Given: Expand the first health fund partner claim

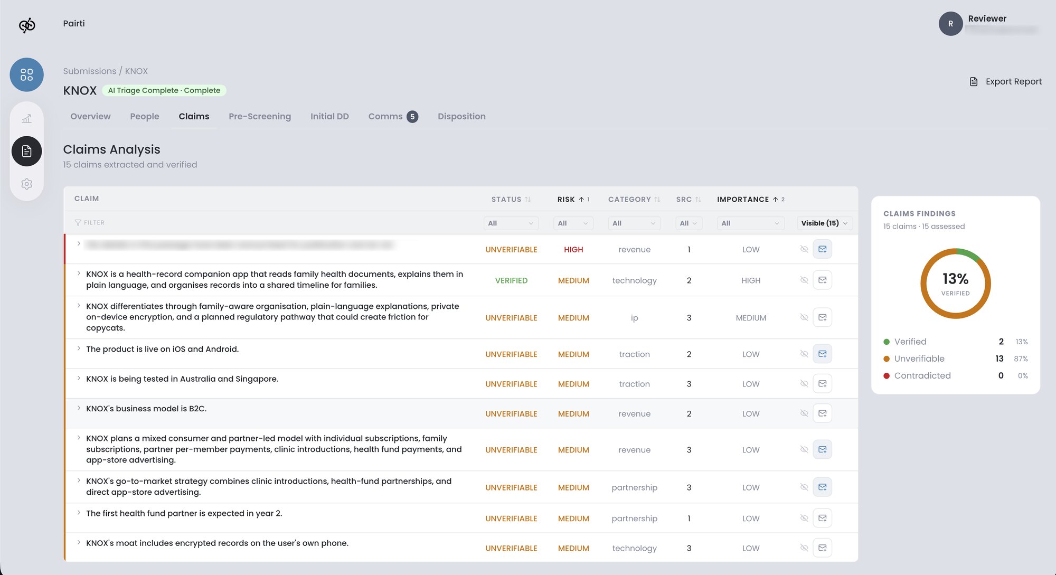Looking at the screenshot, I should (x=79, y=513).
